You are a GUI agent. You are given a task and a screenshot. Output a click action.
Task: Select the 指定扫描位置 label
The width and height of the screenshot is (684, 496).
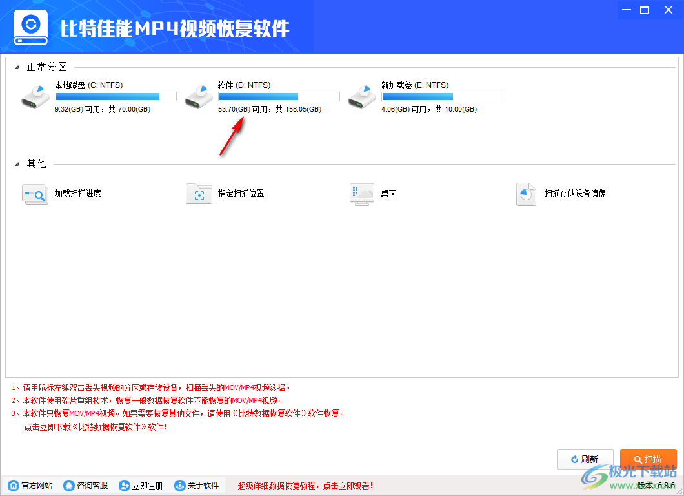pyautogui.click(x=241, y=193)
